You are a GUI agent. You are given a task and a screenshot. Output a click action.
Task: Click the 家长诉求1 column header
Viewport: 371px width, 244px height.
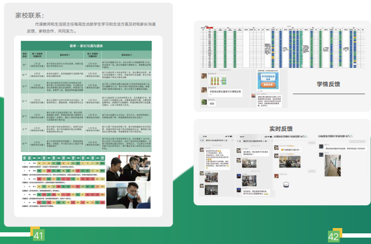[65, 55]
